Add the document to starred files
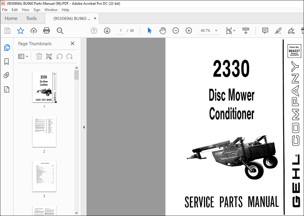The image size is (304, 216). (20, 31)
